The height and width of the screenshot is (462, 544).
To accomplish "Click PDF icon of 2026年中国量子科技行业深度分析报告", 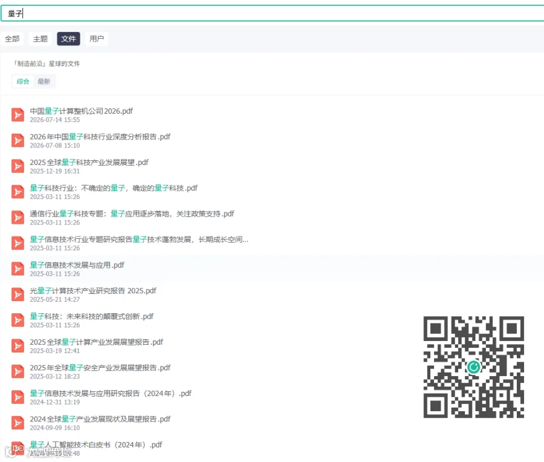I will pos(18,140).
